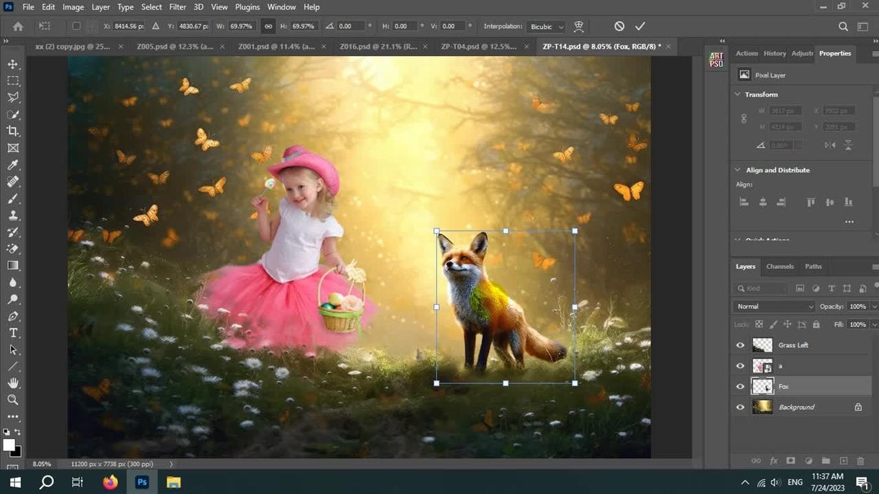Select the Crop tool

click(13, 131)
